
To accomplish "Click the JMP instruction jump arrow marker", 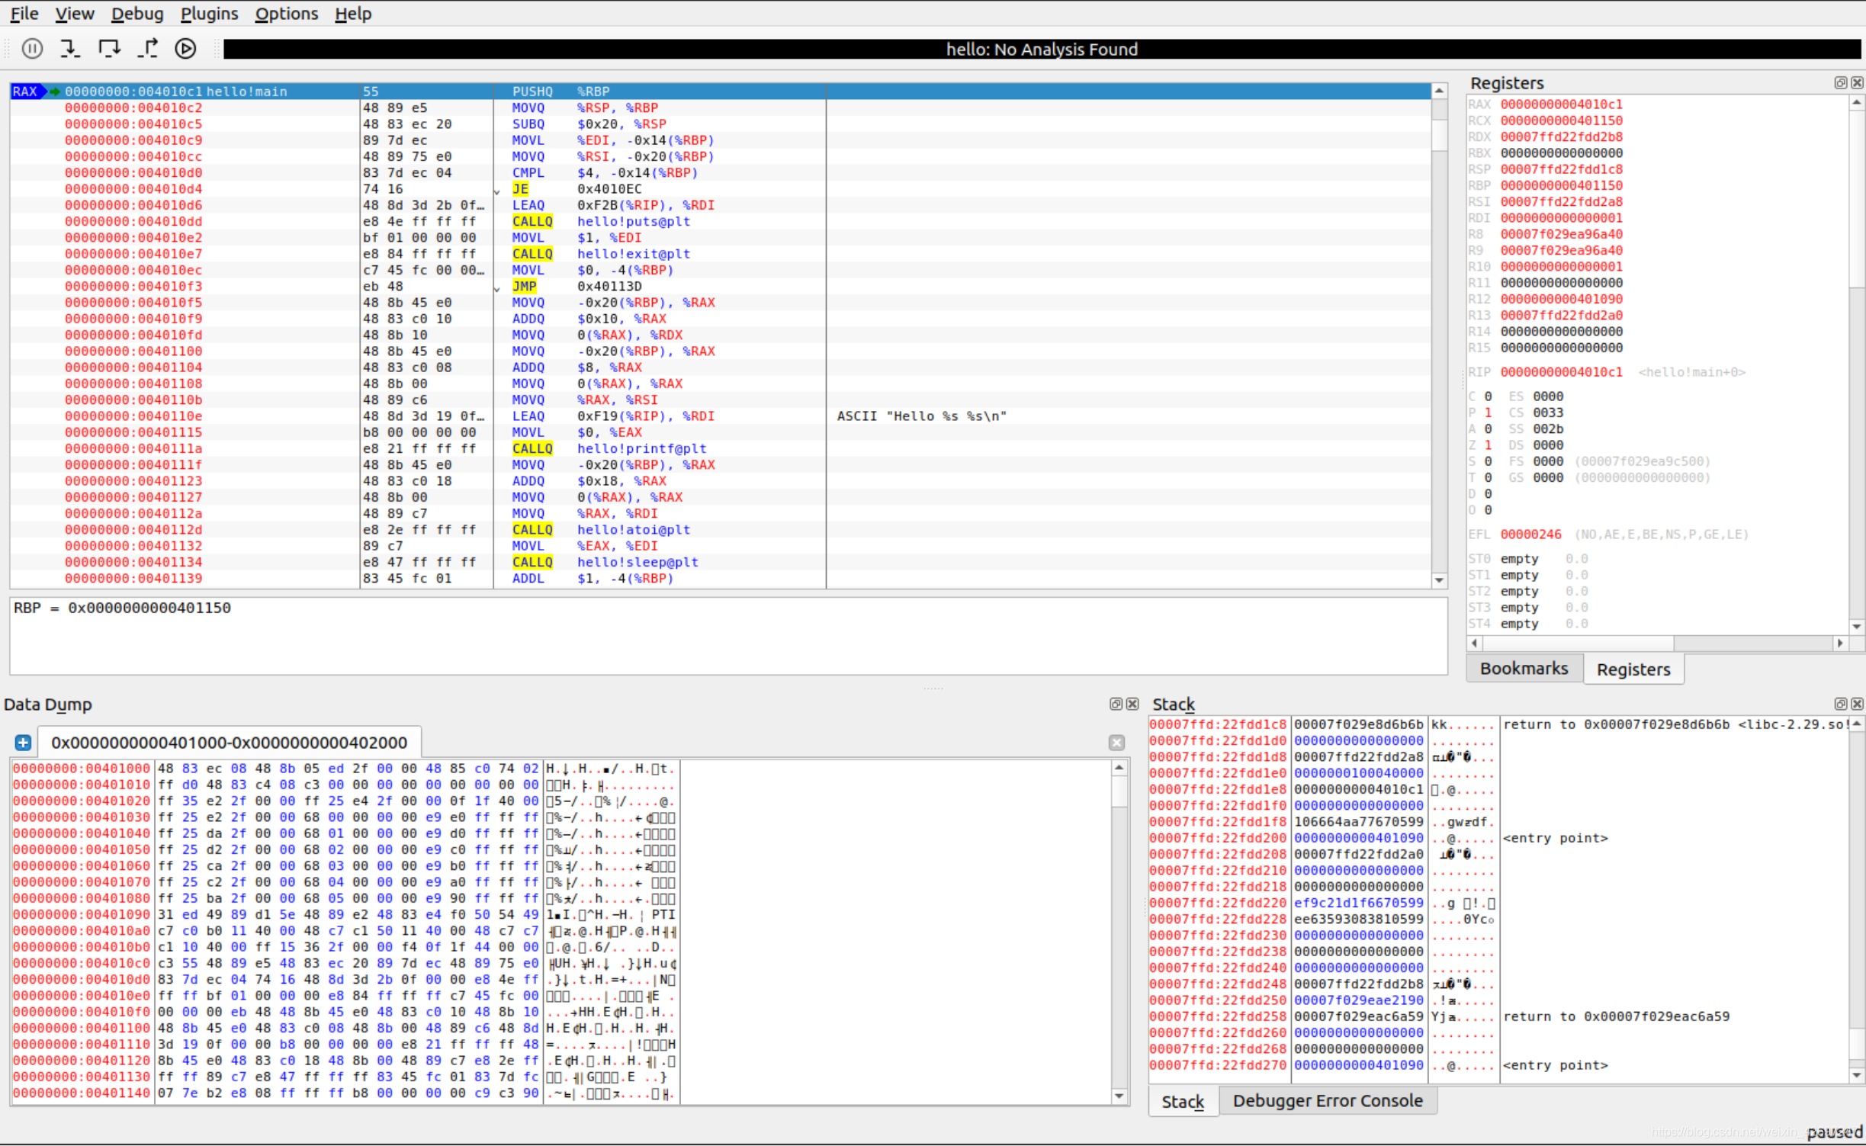I will click(x=497, y=288).
